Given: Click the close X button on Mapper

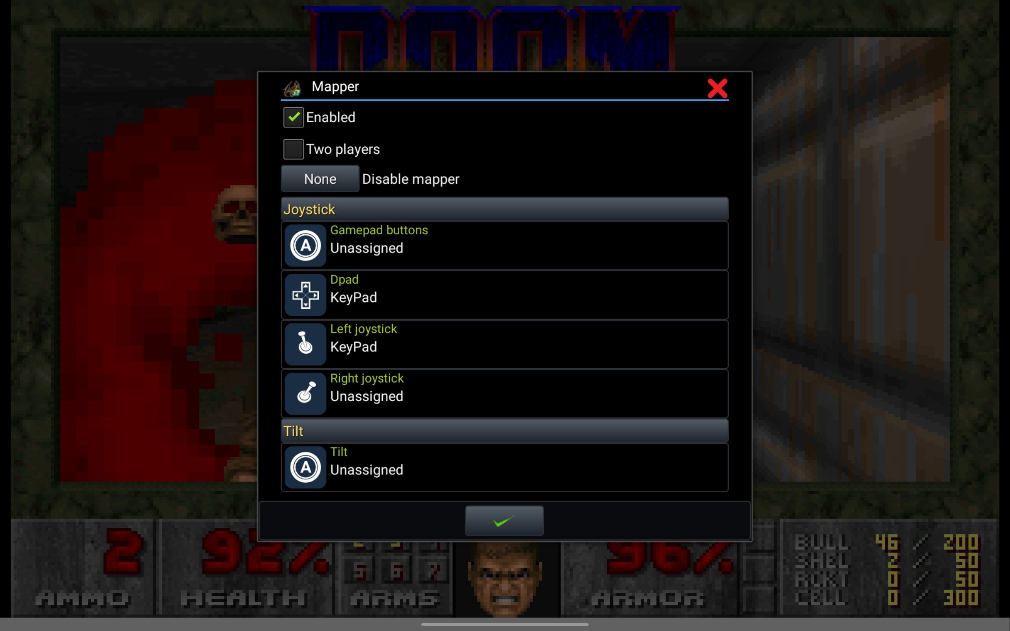Looking at the screenshot, I should click(718, 87).
